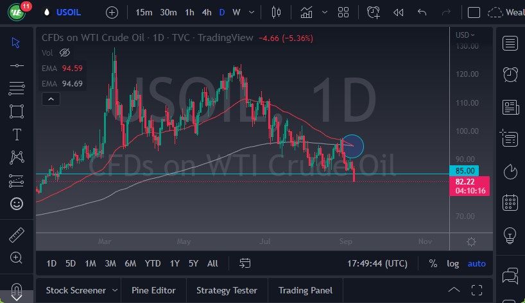Set date range to 1D

[51, 263]
